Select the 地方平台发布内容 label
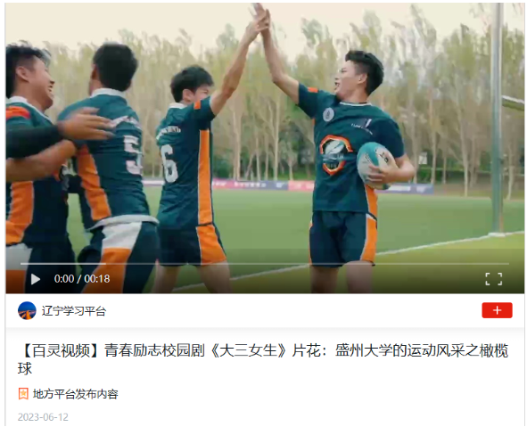 (x=76, y=394)
